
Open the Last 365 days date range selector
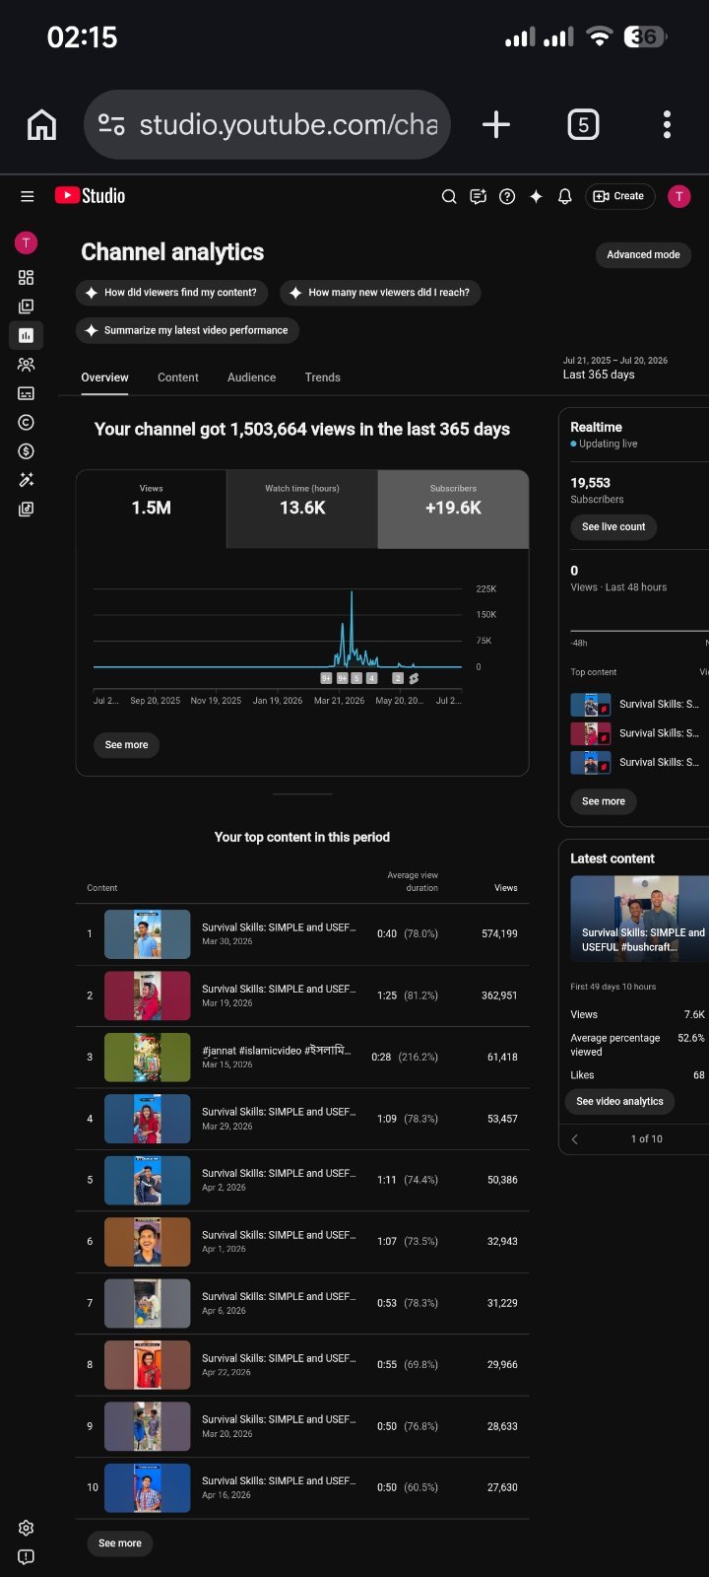[630, 368]
